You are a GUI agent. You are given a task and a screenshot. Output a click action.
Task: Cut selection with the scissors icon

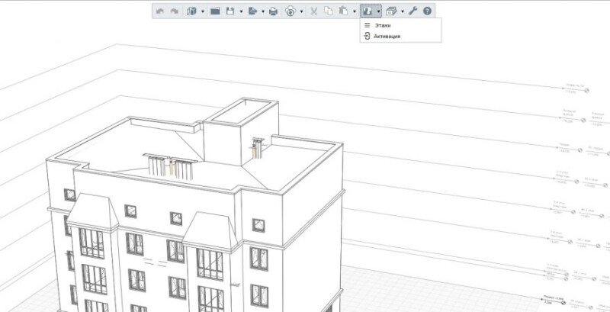[x=313, y=11]
